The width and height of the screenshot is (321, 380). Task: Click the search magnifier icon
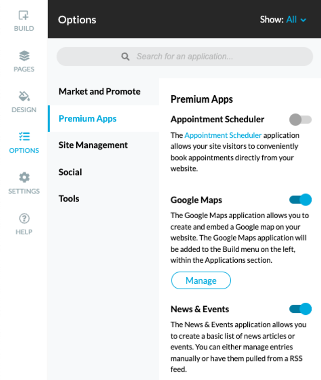[125, 57]
